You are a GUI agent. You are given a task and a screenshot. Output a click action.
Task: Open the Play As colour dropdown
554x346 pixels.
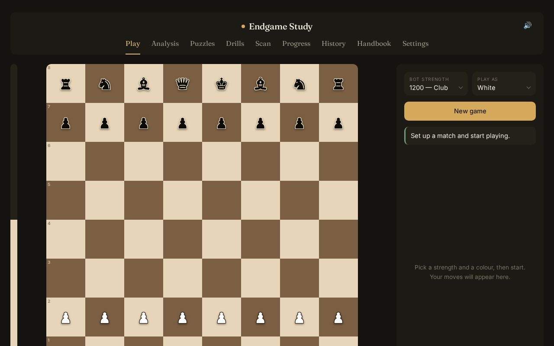504,84
